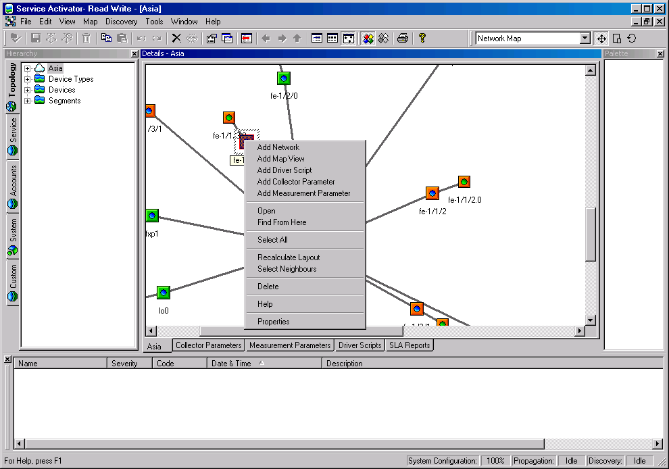Close the Palette panel
The width and height of the screenshot is (669, 469).
coord(660,54)
